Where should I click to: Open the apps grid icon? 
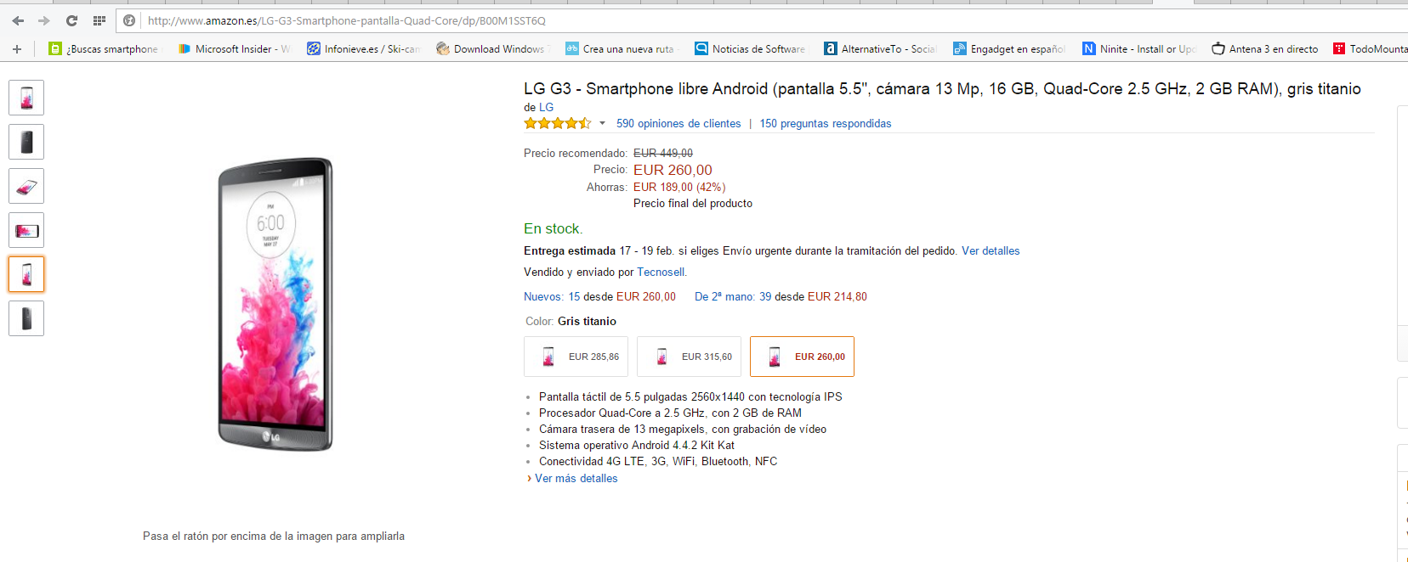99,20
